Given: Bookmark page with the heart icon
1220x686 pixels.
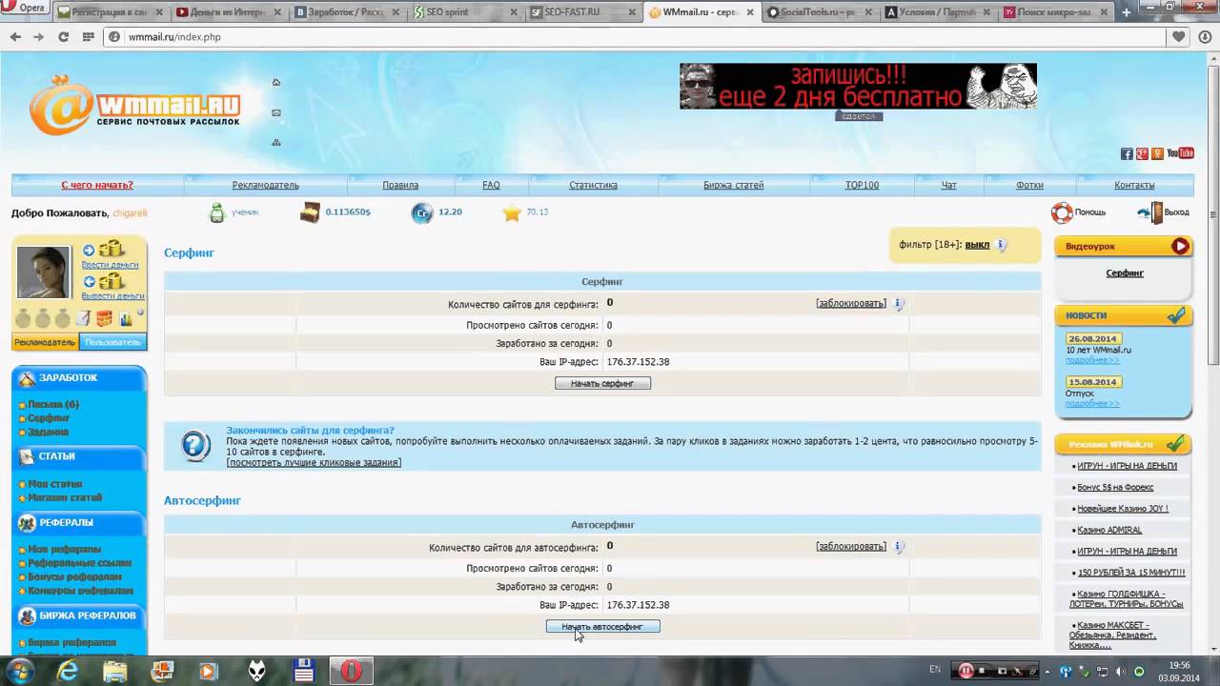Looking at the screenshot, I should point(1179,36).
